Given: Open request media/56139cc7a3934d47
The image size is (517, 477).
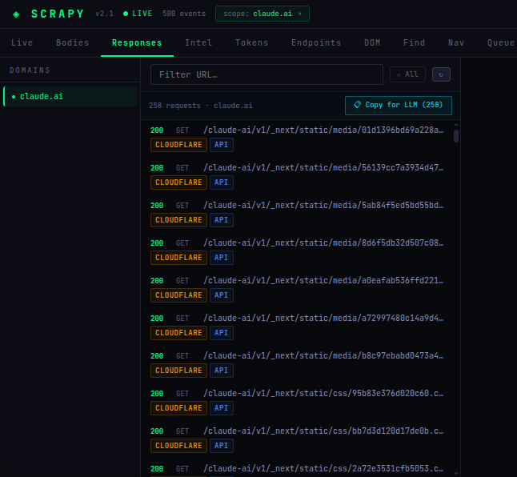Looking at the screenshot, I should point(323,167).
